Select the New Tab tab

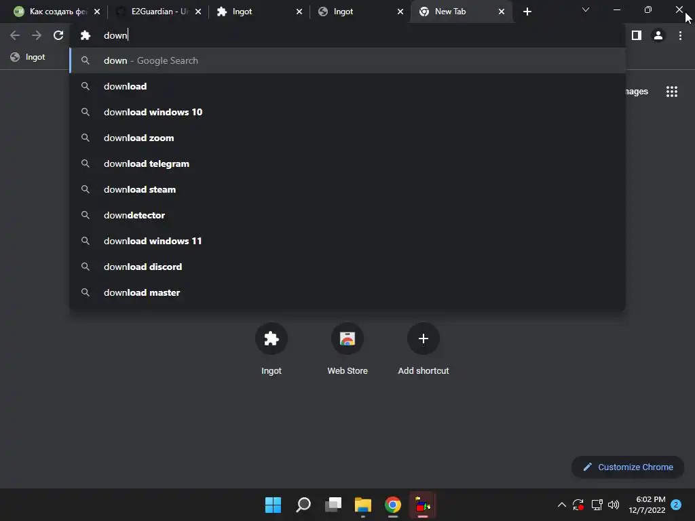point(462,12)
